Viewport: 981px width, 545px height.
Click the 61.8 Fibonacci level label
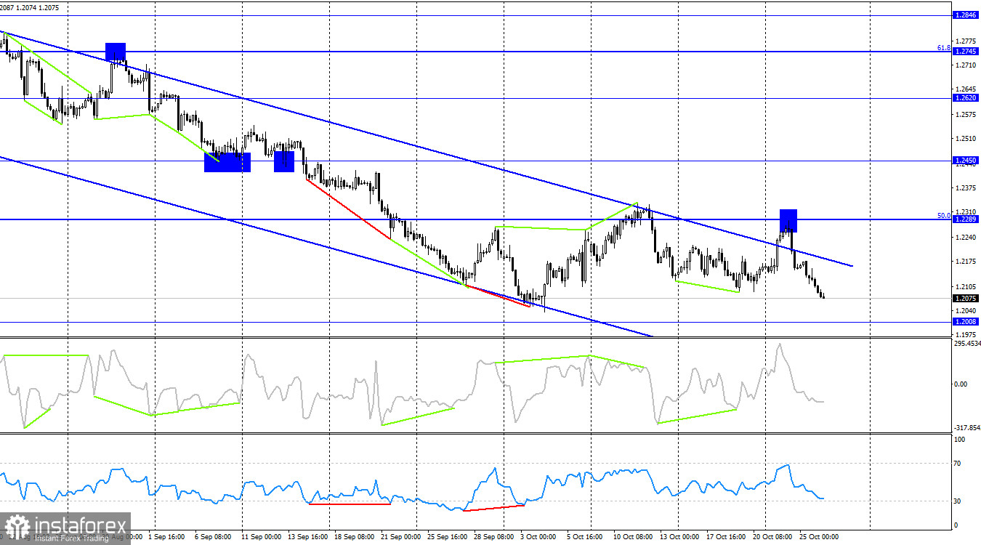pos(943,47)
